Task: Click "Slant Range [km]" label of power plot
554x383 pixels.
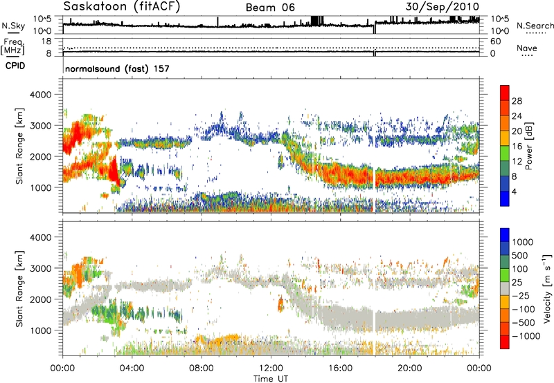Action: [x=19, y=146]
